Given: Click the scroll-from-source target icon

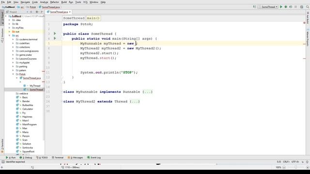Looking at the screenshot, I should pyautogui.click(x=31, y=12).
